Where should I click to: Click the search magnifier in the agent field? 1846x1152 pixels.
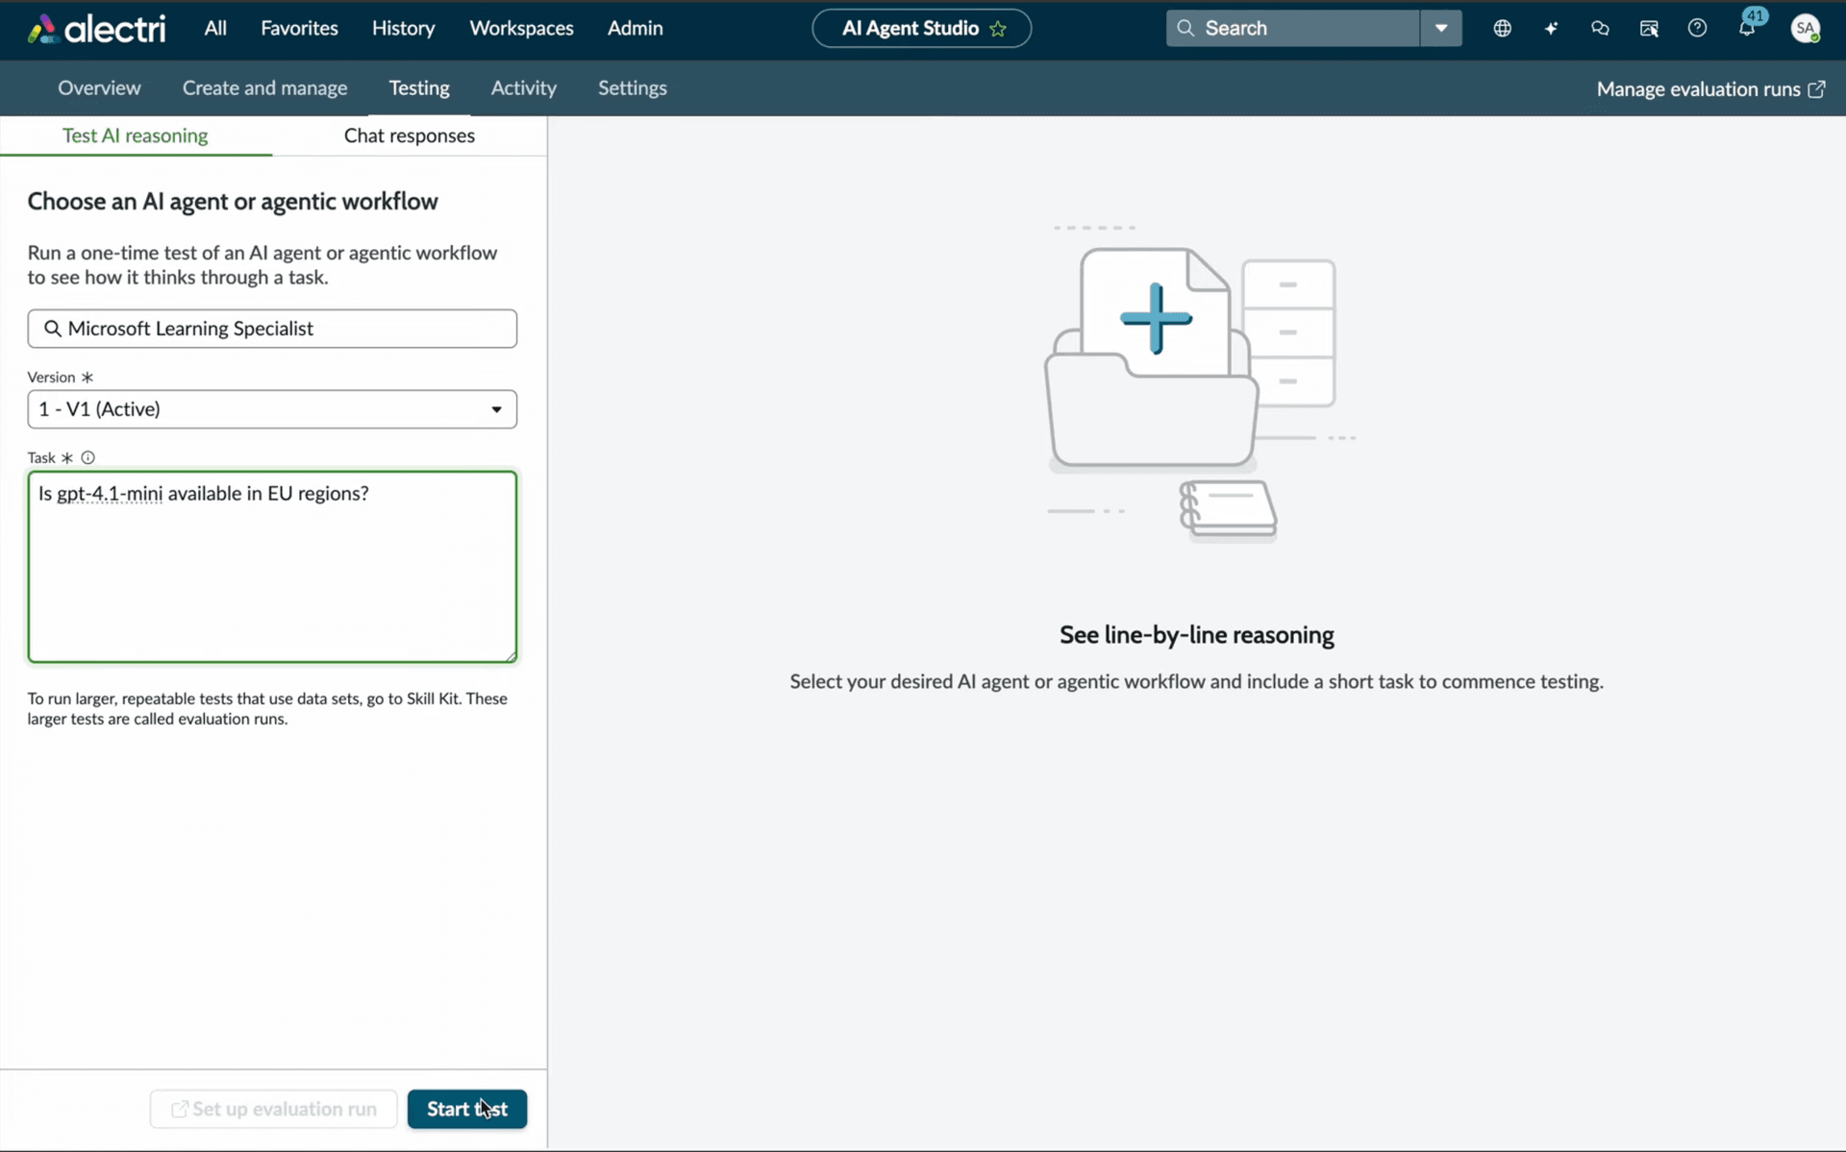point(53,329)
